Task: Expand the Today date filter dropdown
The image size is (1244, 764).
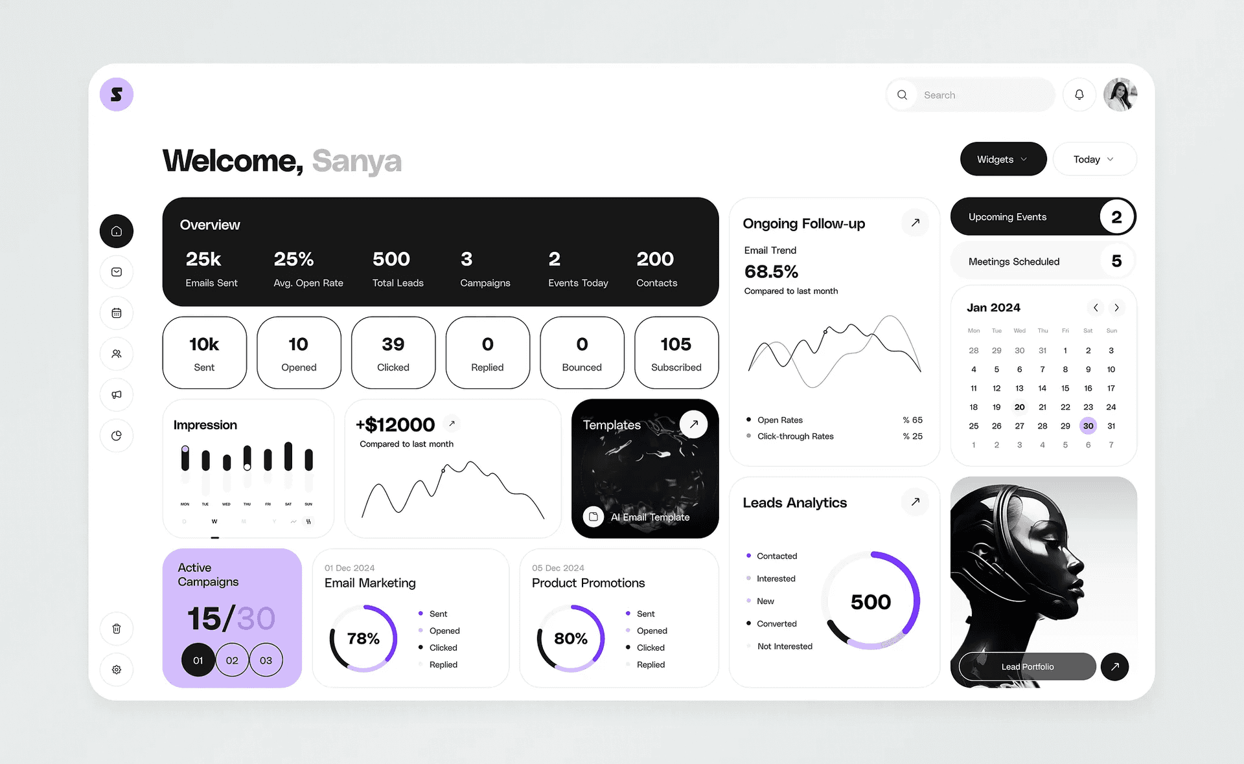Action: pyautogui.click(x=1095, y=159)
